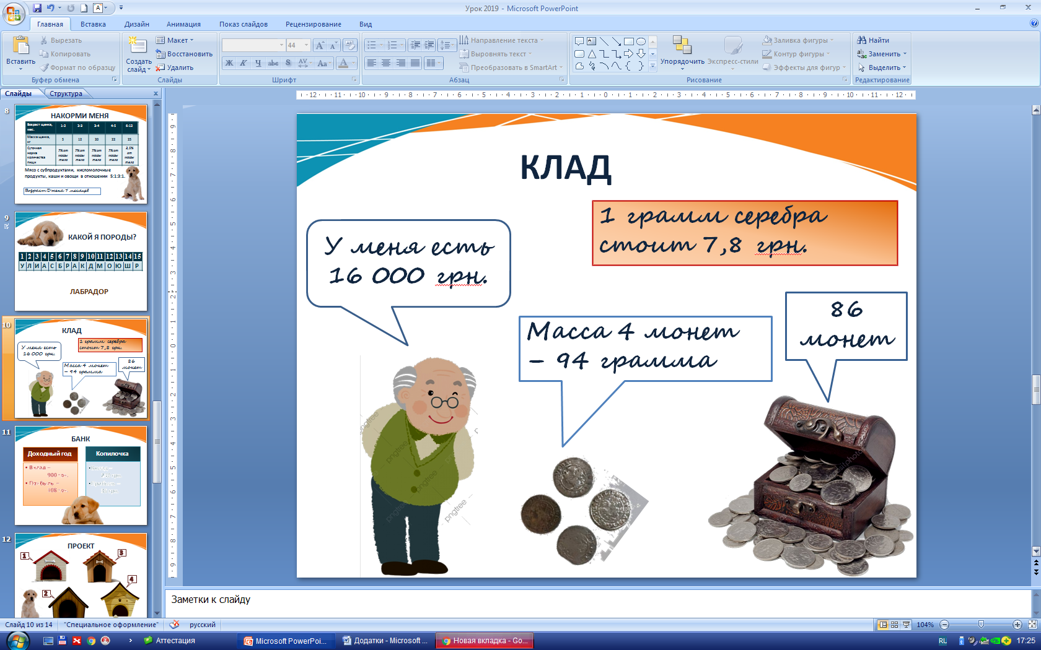Align text right

[x=400, y=63]
